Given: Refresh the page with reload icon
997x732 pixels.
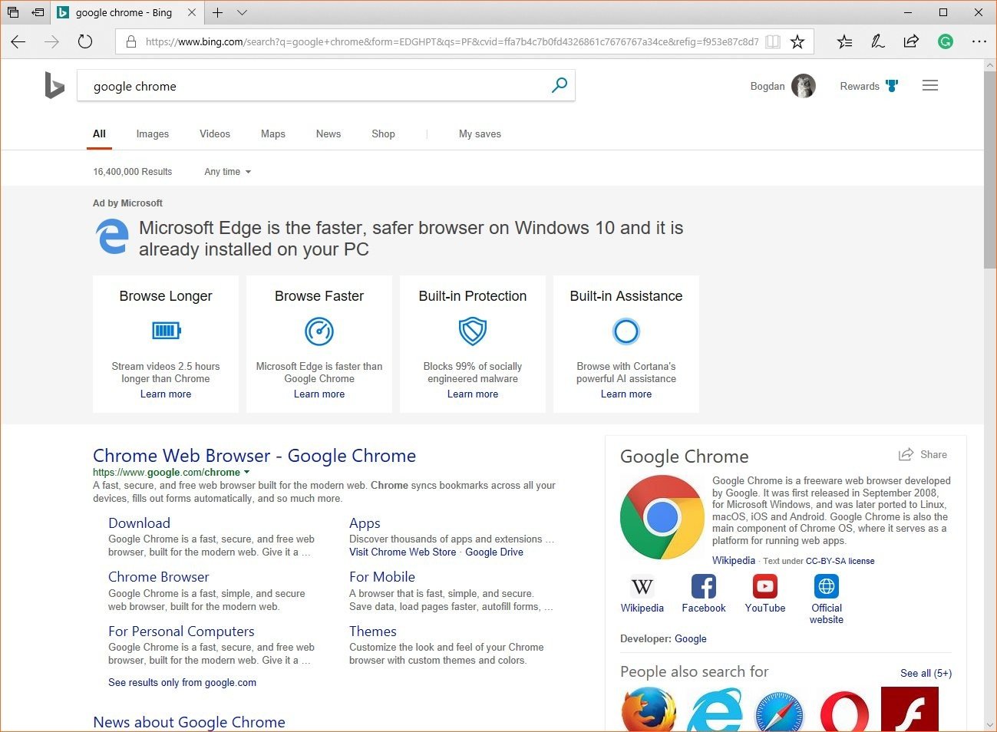Looking at the screenshot, I should [85, 41].
